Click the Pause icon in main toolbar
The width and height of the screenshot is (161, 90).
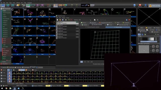coord(145,5)
